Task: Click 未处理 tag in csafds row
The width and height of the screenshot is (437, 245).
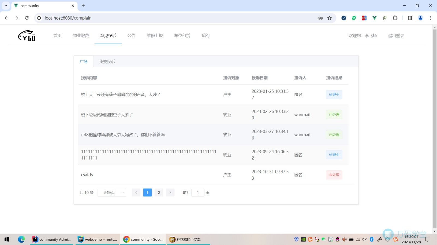Action: [334, 175]
